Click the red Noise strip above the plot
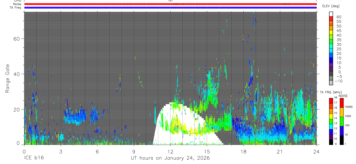356x164 pixels. coord(170,4)
